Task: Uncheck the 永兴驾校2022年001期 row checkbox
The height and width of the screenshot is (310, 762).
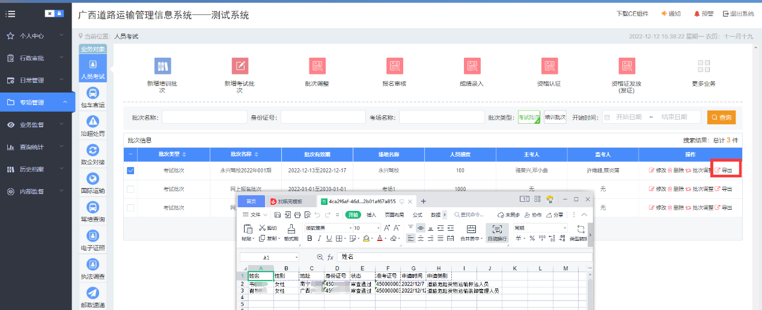Action: pos(130,171)
